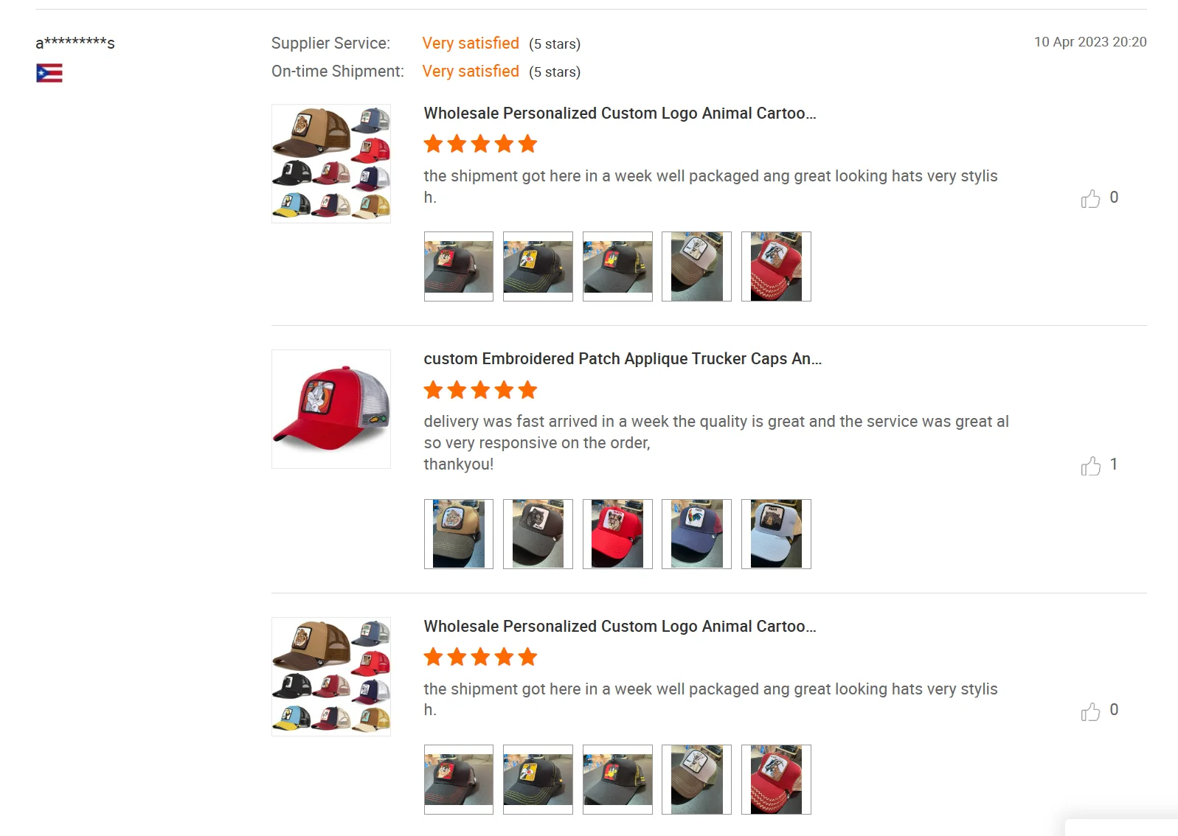View first review's red hat photo

tap(776, 266)
